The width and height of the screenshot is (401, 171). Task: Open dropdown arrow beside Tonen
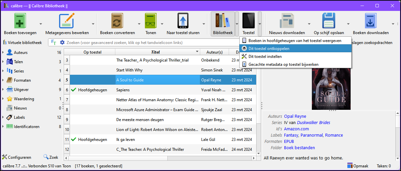[162, 24]
